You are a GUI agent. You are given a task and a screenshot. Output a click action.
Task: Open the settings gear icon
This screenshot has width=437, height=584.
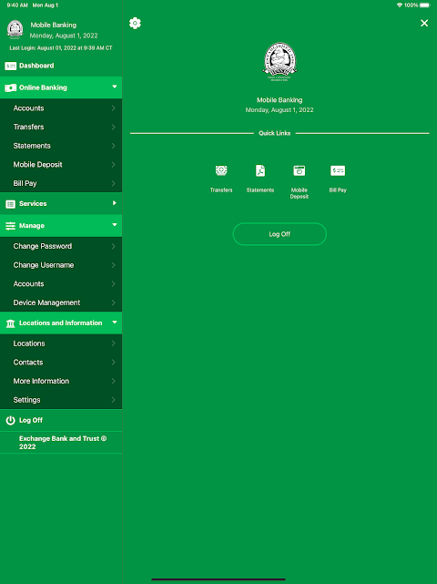click(135, 23)
